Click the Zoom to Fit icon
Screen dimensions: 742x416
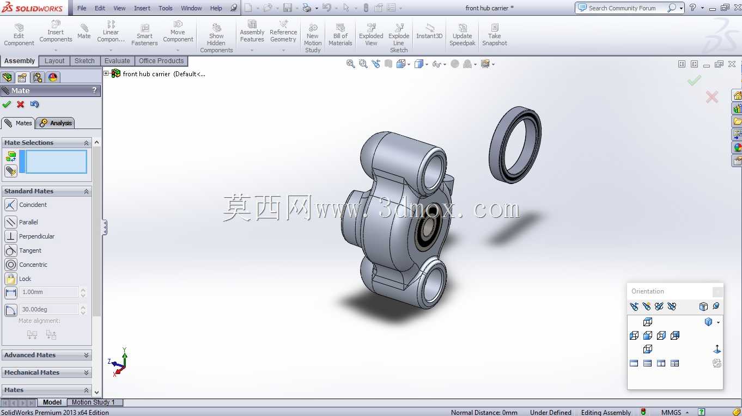coord(351,64)
